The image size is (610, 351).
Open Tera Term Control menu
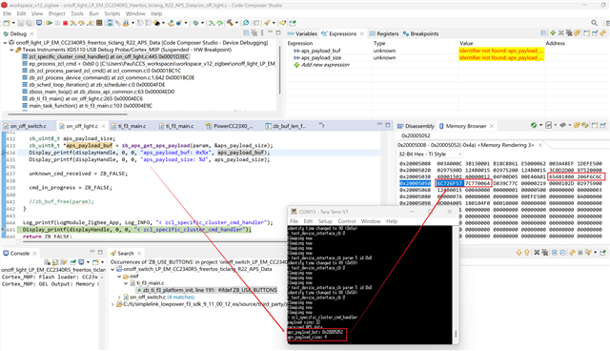point(346,221)
